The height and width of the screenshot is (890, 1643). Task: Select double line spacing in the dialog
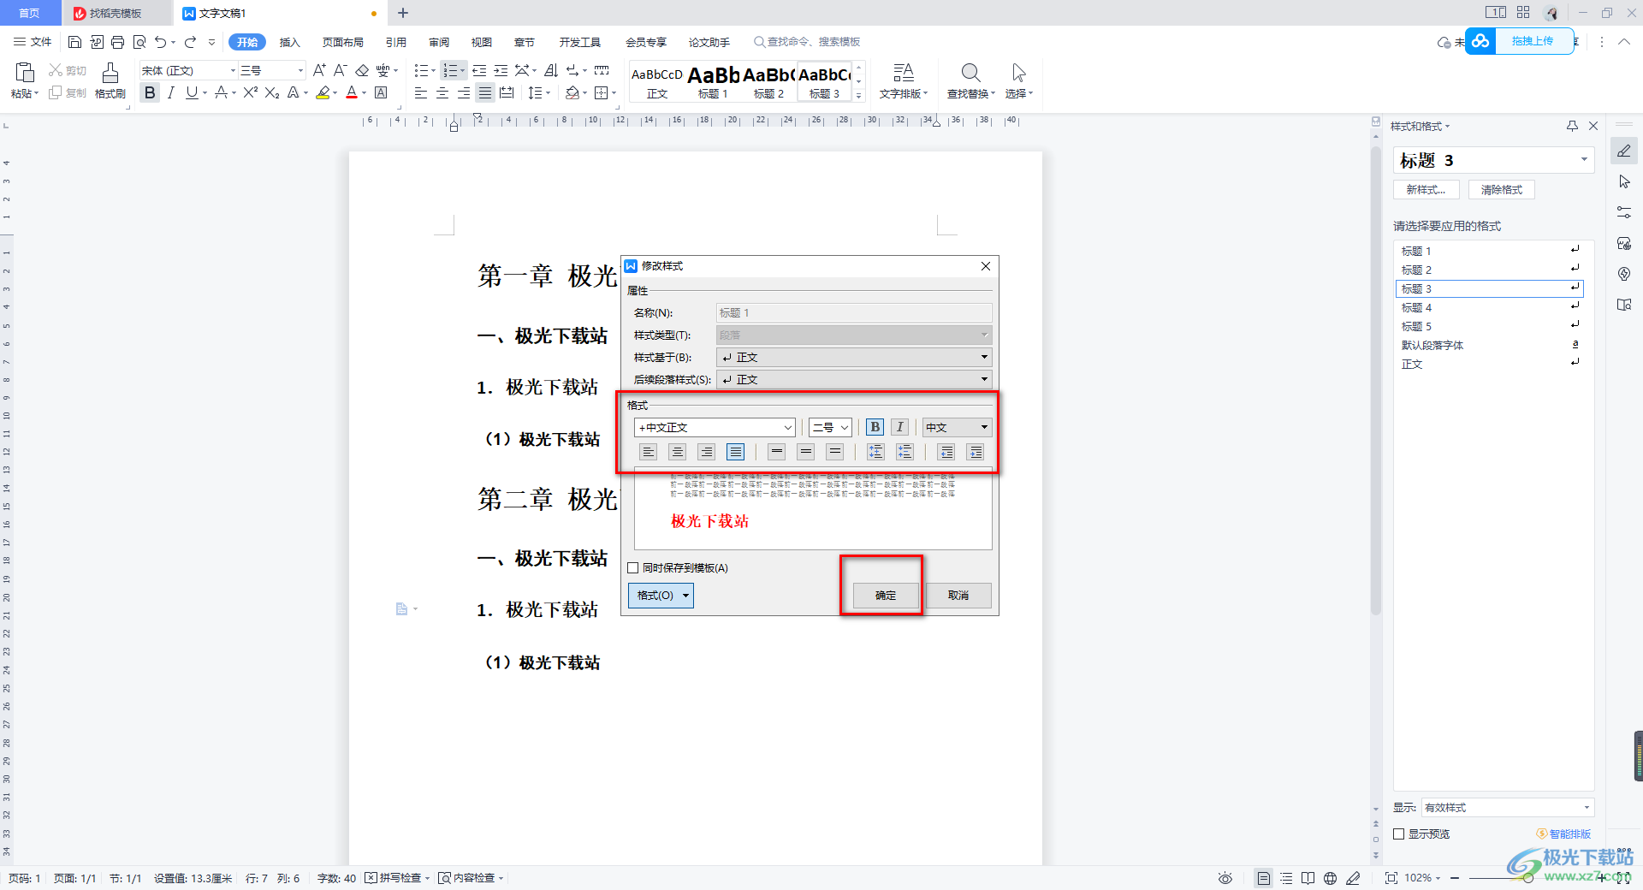(834, 452)
